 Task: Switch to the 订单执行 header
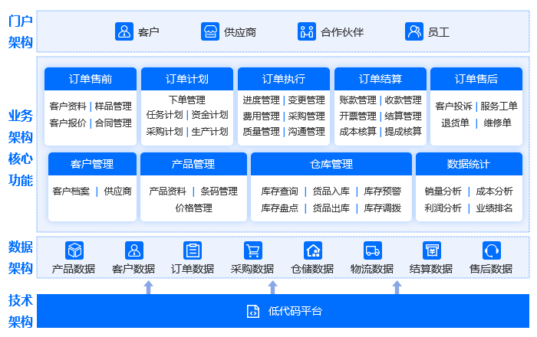pos(284,79)
